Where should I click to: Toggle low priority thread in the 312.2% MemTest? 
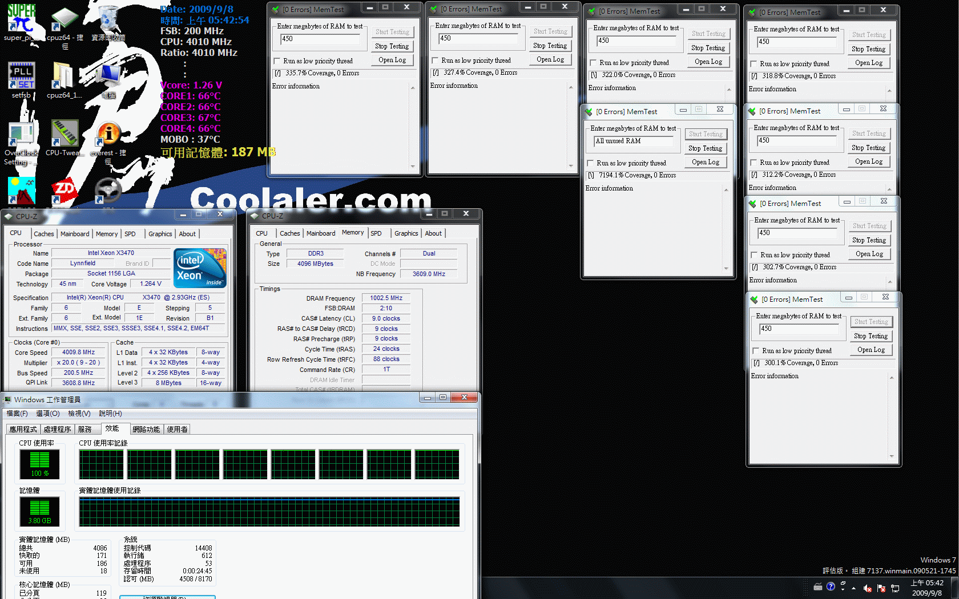754,163
